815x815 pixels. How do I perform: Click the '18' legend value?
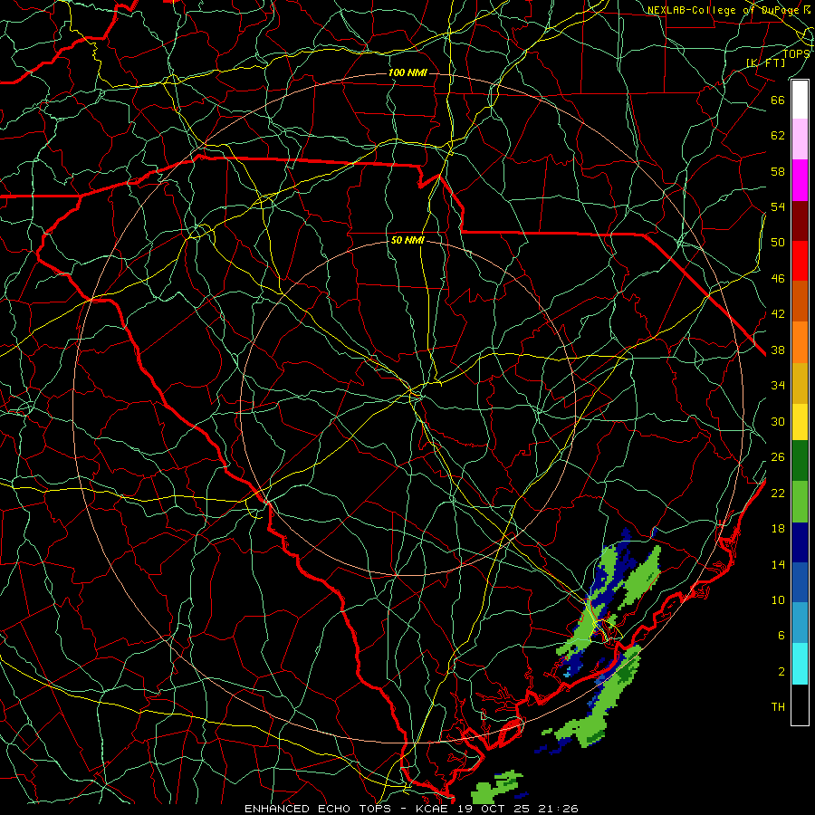(778, 529)
